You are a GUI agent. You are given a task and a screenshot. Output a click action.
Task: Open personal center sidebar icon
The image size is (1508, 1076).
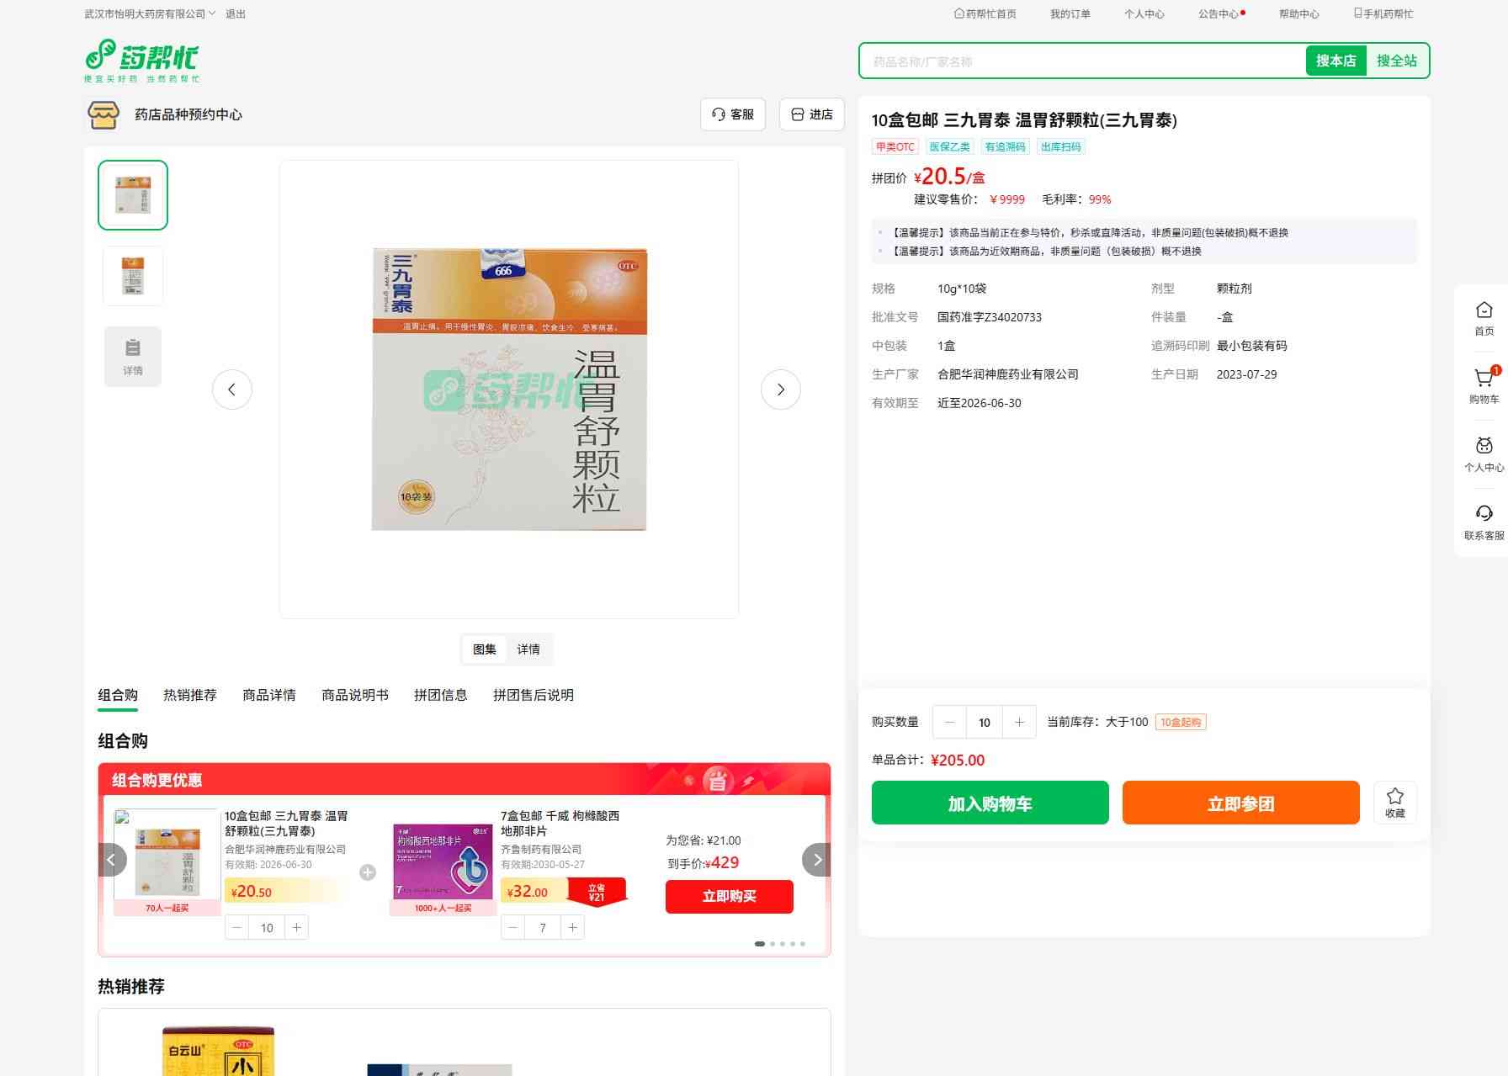point(1484,453)
